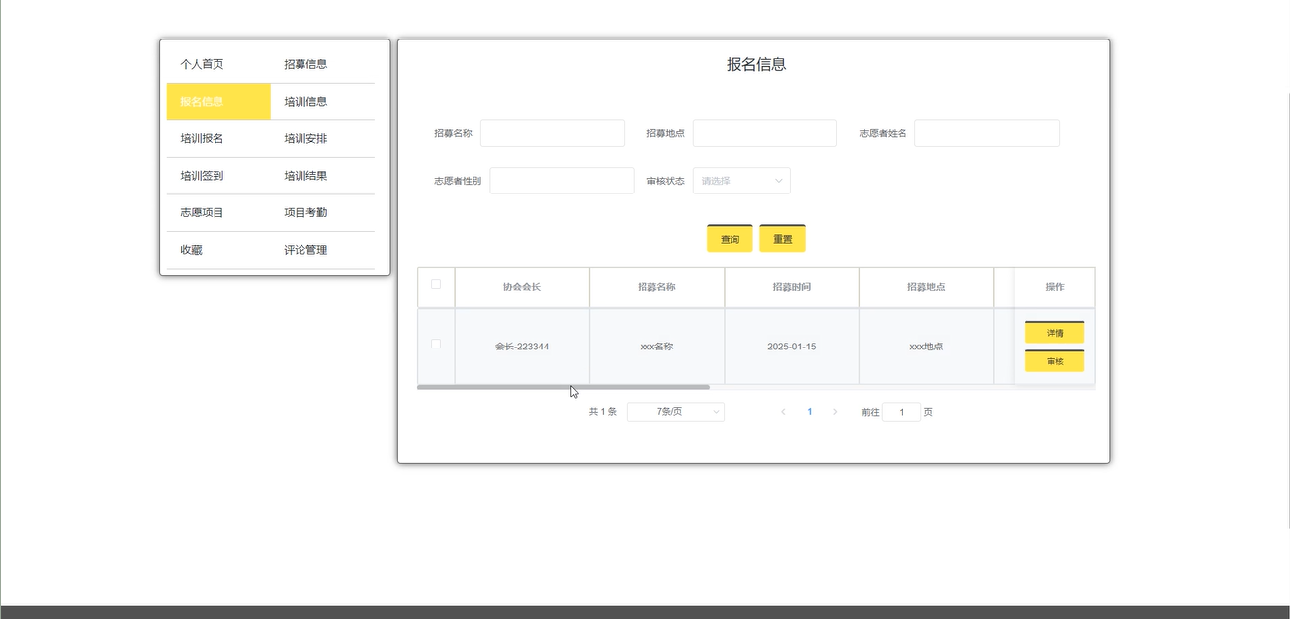Select 培训信息 in the sidebar
This screenshot has height=619, width=1290.
tap(305, 102)
